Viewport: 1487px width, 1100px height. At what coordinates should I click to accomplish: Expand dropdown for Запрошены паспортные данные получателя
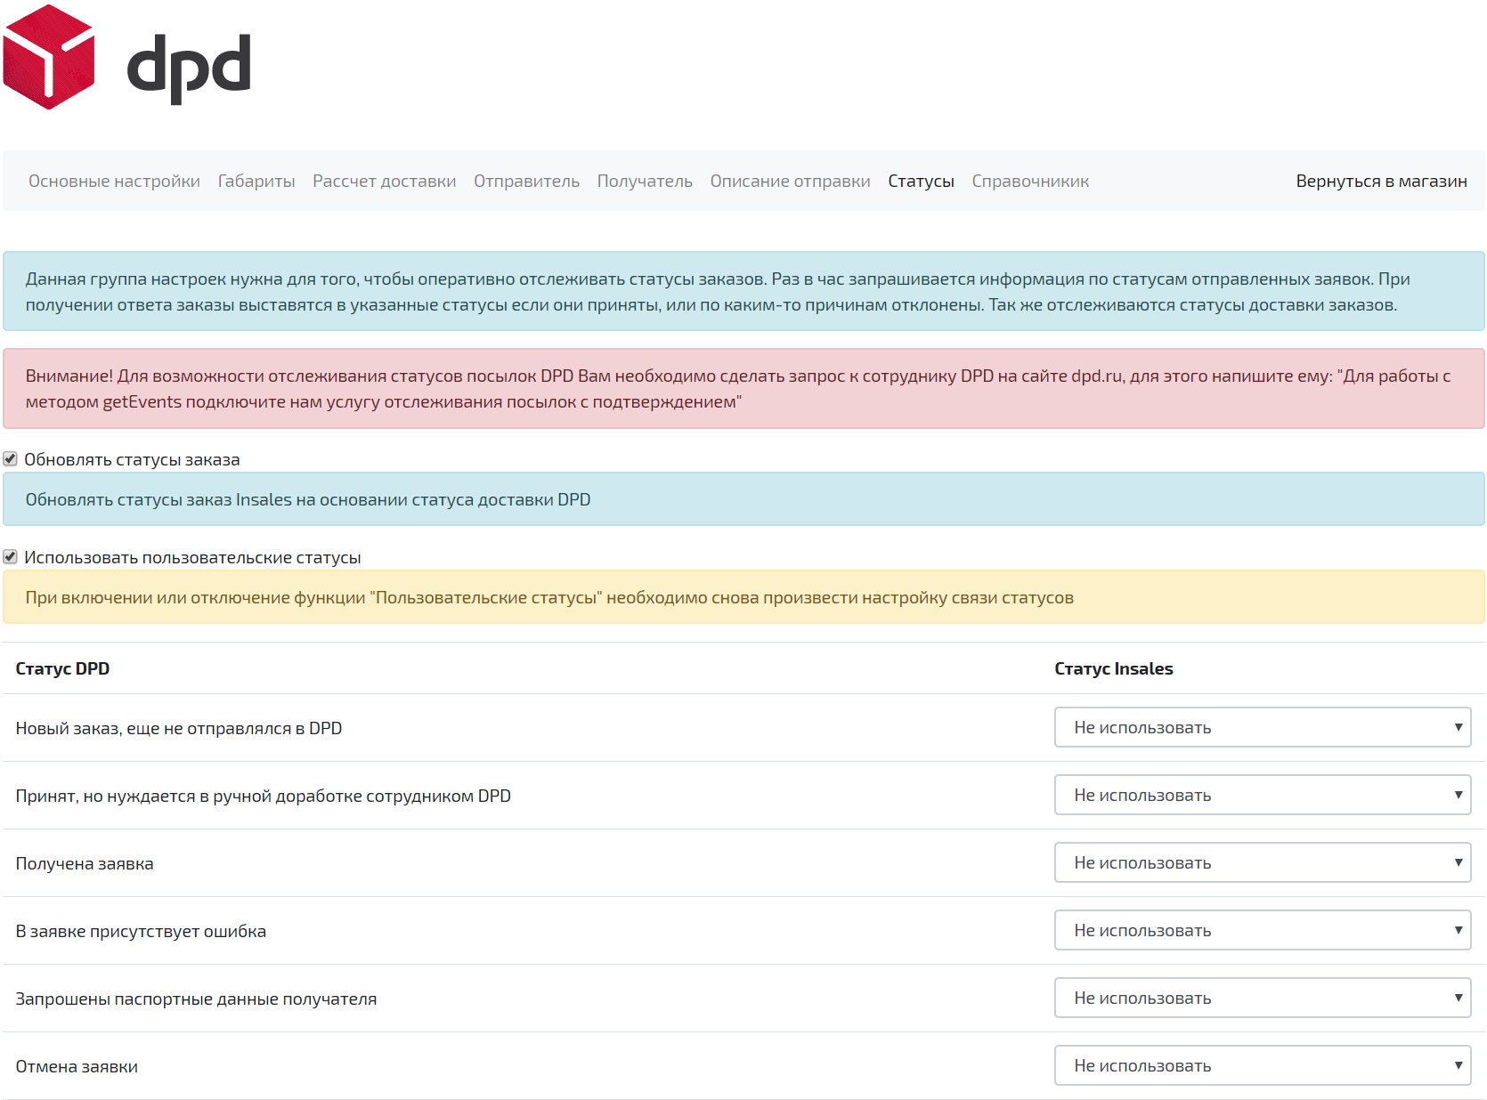point(1263,998)
